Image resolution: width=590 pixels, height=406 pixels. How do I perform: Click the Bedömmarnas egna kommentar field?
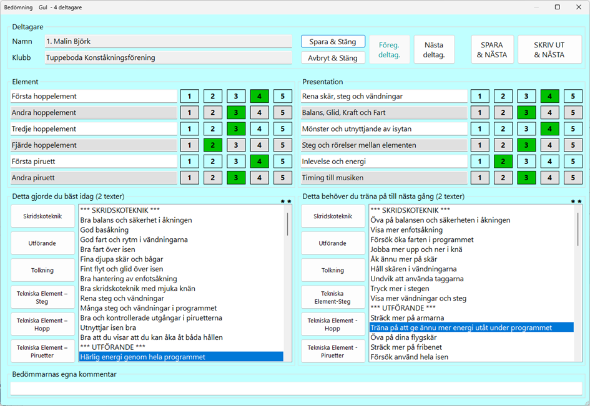point(296,389)
